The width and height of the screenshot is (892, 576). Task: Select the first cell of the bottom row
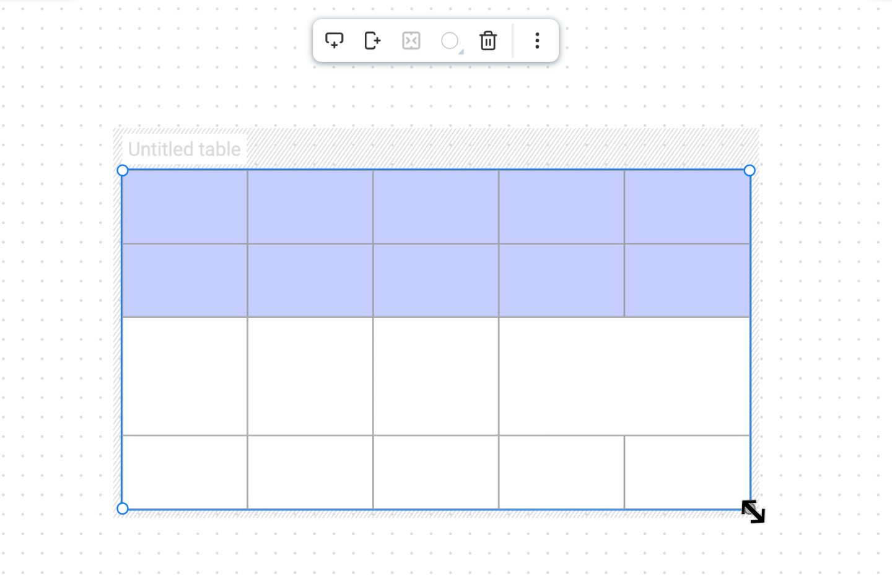click(185, 472)
